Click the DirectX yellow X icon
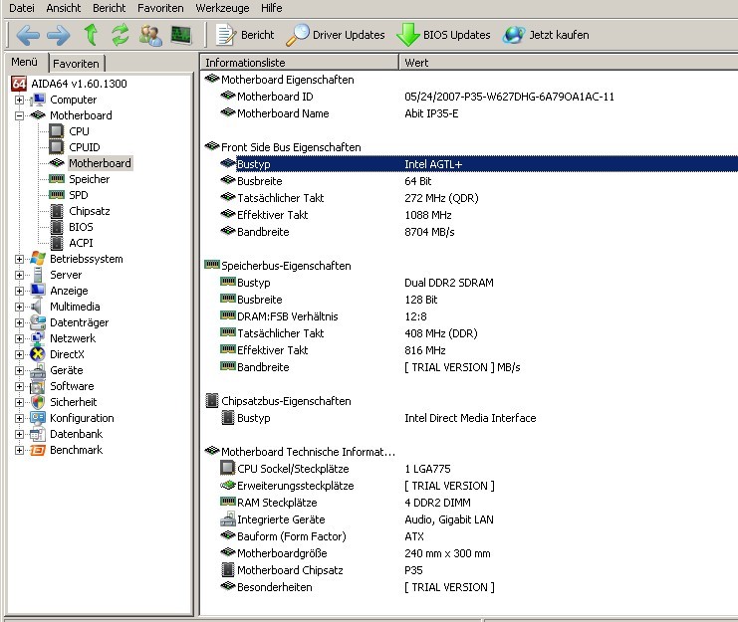The height and width of the screenshot is (622, 738). [38, 354]
